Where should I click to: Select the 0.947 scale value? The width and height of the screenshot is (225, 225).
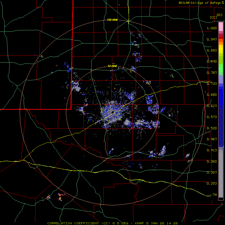click(212, 39)
